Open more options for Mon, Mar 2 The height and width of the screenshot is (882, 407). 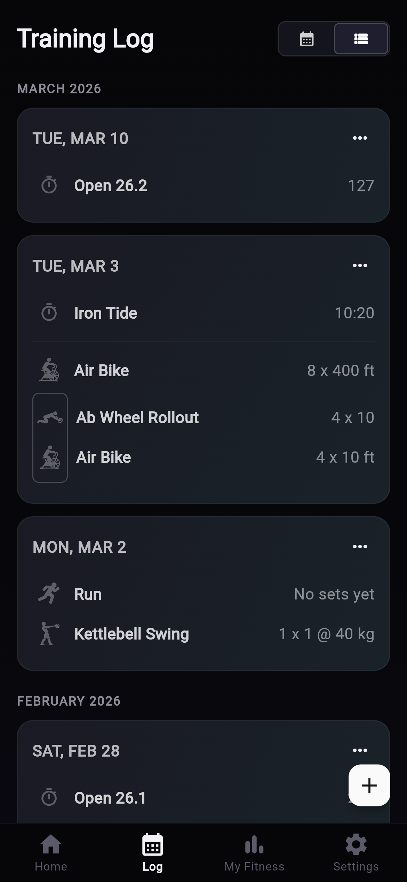pyautogui.click(x=360, y=547)
